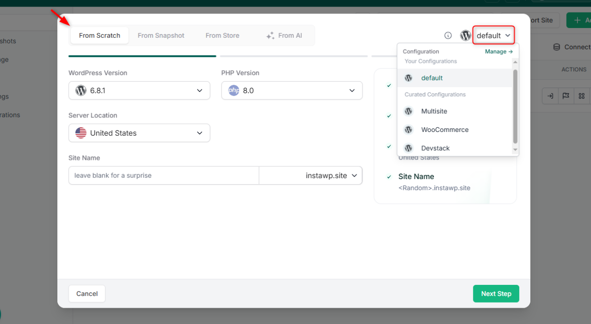Open the info tooltip icon

coord(448,35)
